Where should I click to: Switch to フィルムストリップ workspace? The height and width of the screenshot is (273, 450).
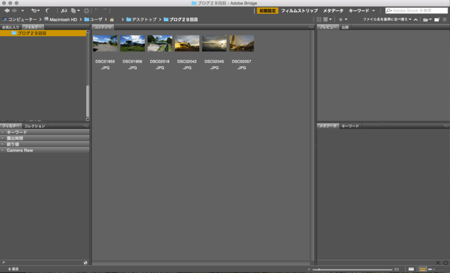[x=299, y=11]
